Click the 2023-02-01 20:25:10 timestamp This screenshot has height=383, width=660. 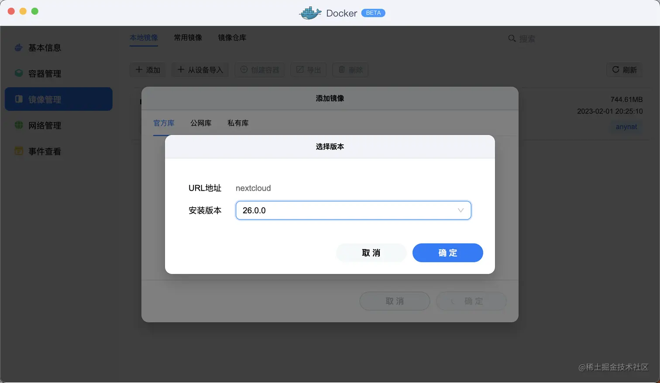[610, 111]
